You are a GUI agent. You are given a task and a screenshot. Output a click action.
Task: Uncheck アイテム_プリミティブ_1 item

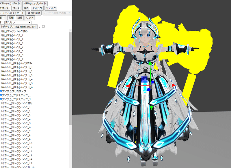pyautogui.click(x=1, y=95)
